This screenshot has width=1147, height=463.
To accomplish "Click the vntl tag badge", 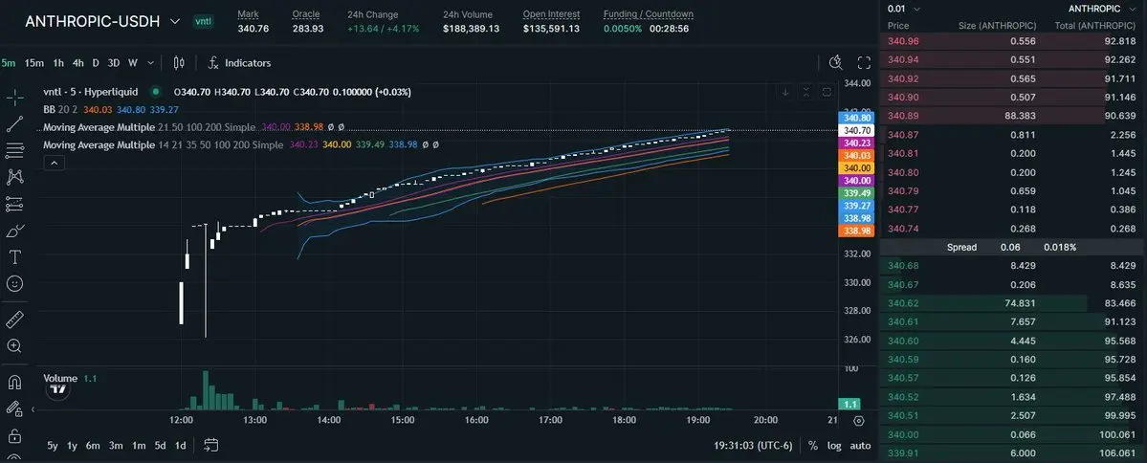I will pyautogui.click(x=203, y=22).
